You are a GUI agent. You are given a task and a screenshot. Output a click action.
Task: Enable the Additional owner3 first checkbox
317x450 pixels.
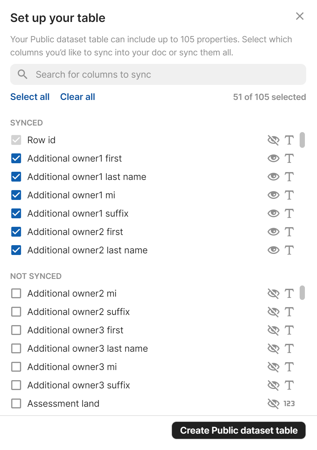tap(16, 330)
